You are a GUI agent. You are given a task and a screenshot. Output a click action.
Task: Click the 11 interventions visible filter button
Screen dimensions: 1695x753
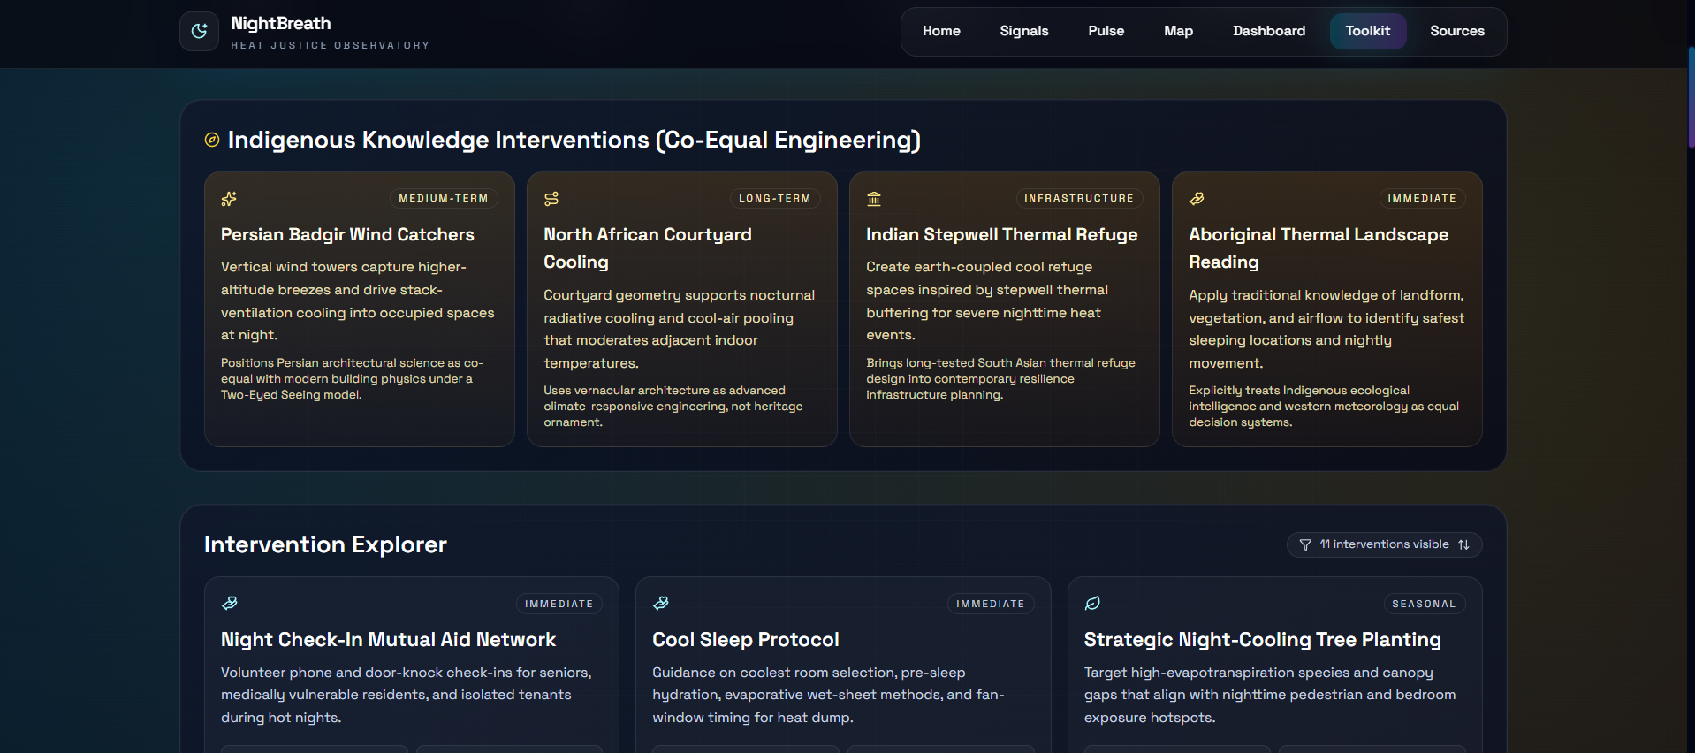coord(1384,544)
